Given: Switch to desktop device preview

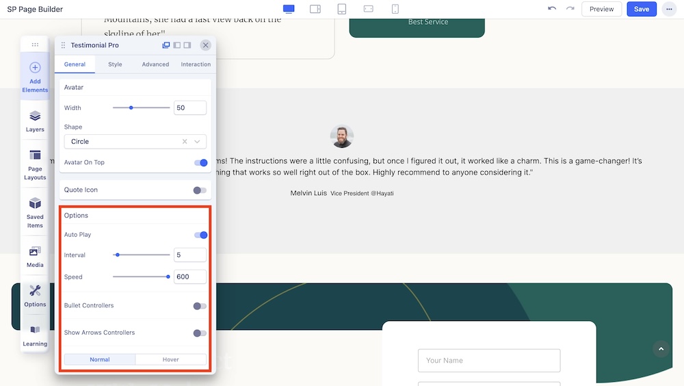Looking at the screenshot, I should [x=289, y=9].
